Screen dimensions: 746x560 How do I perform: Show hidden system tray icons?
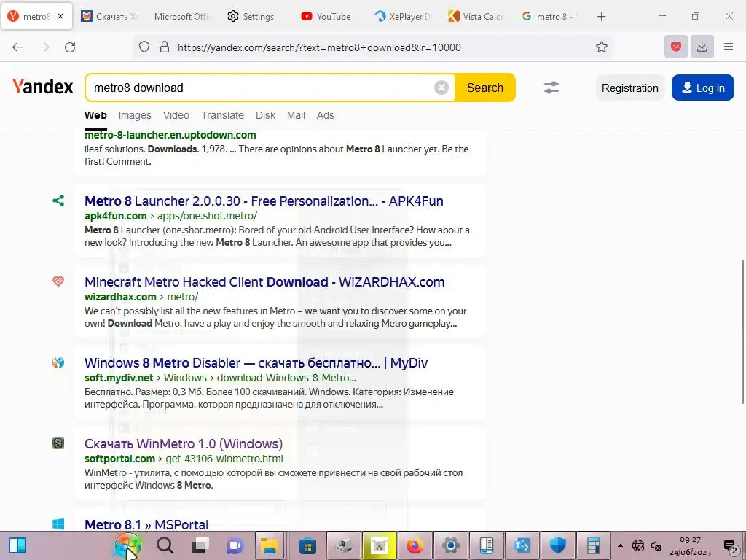[620, 545]
